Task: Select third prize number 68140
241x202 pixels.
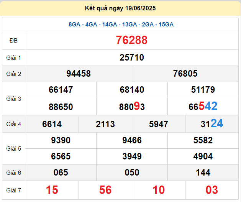Action: coord(132,90)
